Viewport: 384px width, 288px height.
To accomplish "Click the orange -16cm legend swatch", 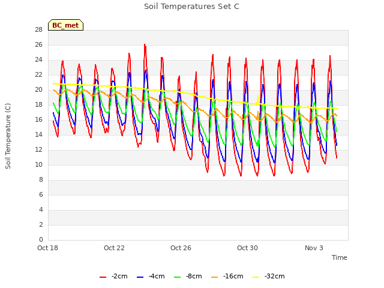I will pyautogui.click(x=215, y=277).
